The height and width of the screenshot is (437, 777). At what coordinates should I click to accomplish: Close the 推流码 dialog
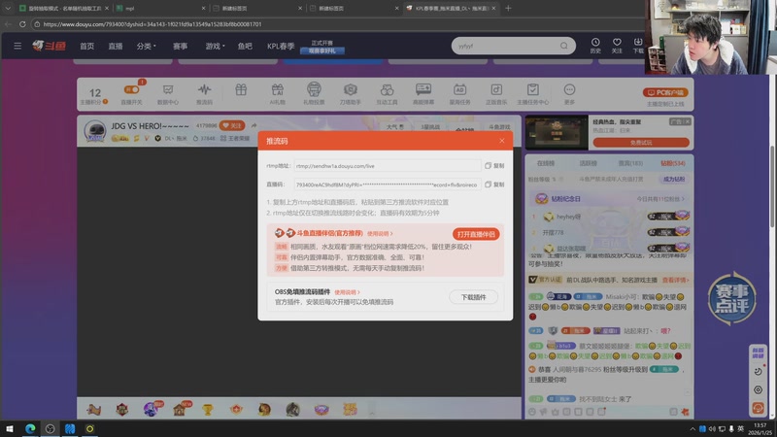click(x=502, y=141)
